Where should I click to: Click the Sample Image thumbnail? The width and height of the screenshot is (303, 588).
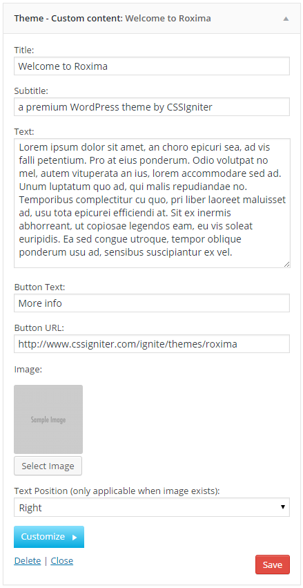click(x=48, y=419)
